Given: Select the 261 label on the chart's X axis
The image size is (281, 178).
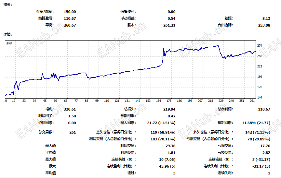Looking at the screenshot, I should (x=252, y=101).
